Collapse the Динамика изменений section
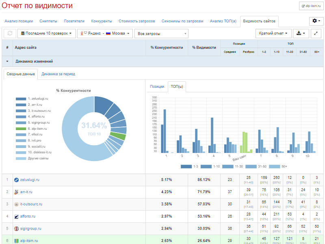Screen dimensions: 325x244 tap(7, 61)
